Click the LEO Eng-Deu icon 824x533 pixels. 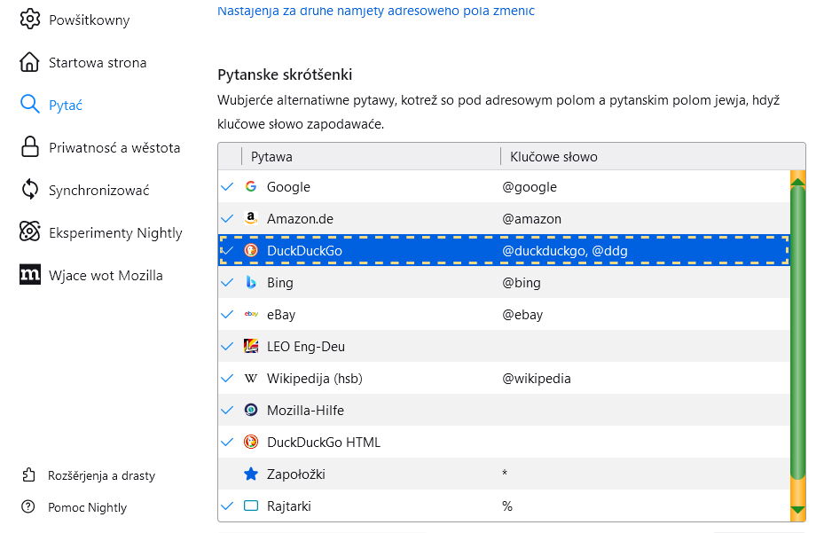(x=251, y=347)
